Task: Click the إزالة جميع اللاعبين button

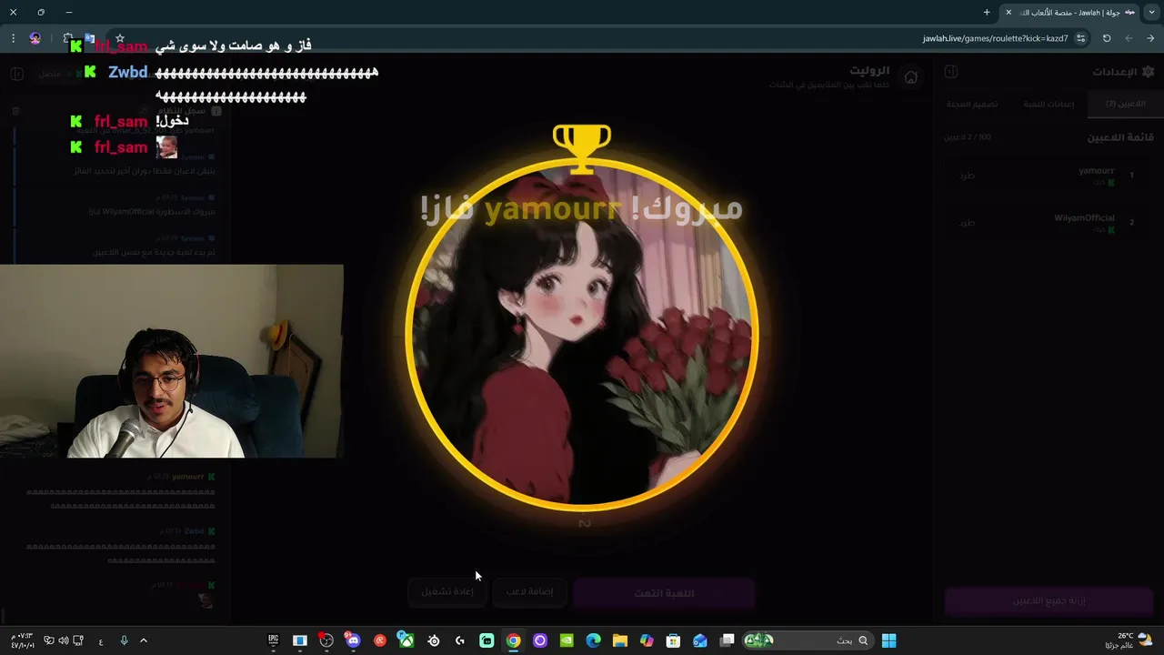Action: (x=1049, y=600)
